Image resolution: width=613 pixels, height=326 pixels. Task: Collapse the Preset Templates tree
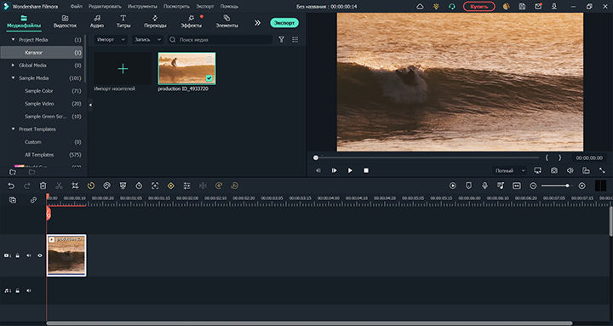(13, 129)
